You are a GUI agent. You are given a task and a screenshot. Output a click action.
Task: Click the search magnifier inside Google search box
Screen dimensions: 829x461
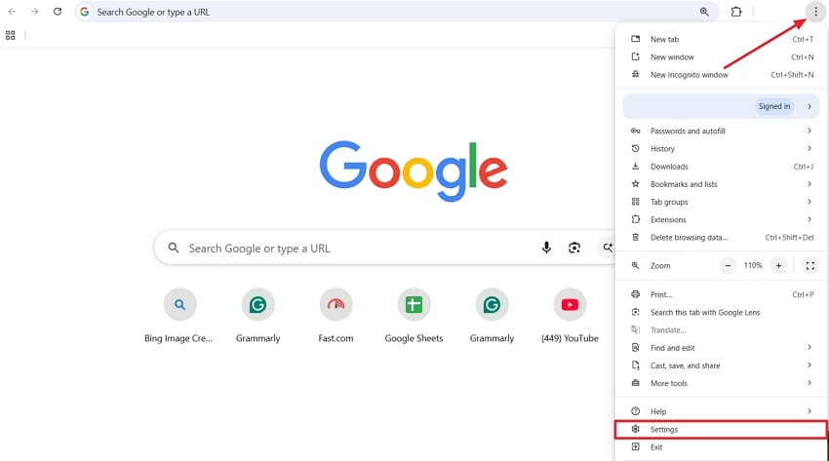click(x=174, y=248)
